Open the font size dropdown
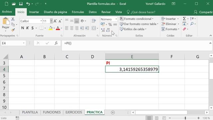This screenshot has width=213, height=120. click(51, 21)
